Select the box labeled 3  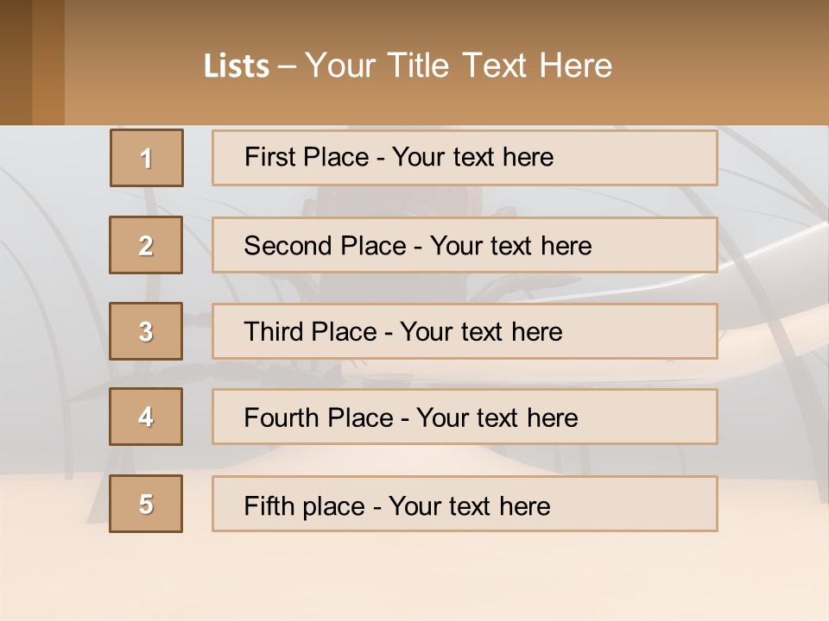click(x=146, y=331)
